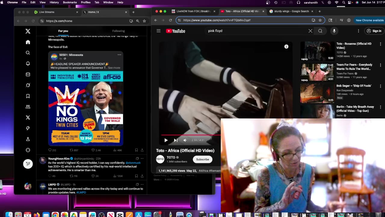This screenshot has width=385, height=217.
Task: Mute the YouTube video volume
Action: 185,140
